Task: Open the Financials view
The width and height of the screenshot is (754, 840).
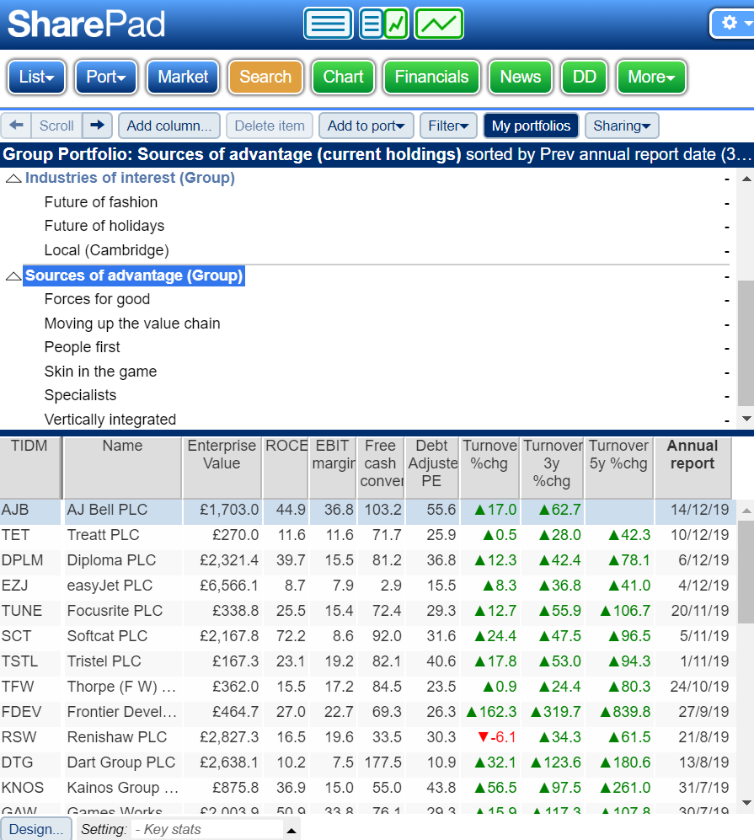Action: point(431,77)
